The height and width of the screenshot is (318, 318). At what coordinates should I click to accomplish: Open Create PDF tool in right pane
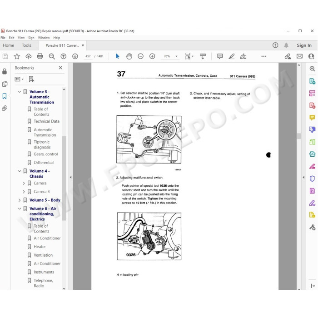[x=312, y=105]
